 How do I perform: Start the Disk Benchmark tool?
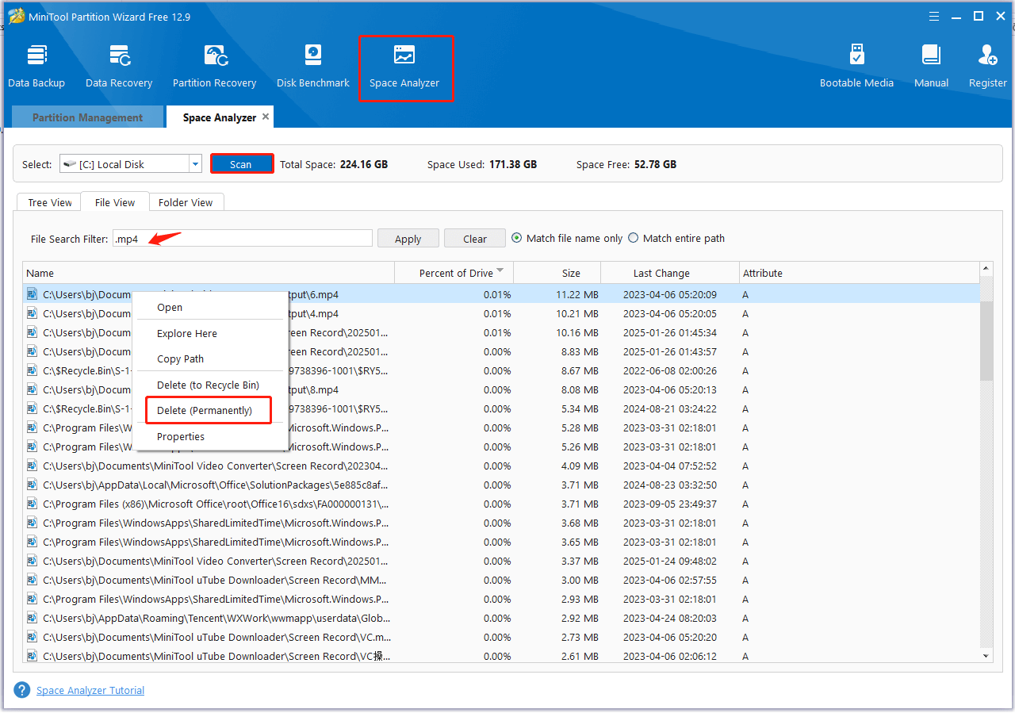pyautogui.click(x=313, y=67)
